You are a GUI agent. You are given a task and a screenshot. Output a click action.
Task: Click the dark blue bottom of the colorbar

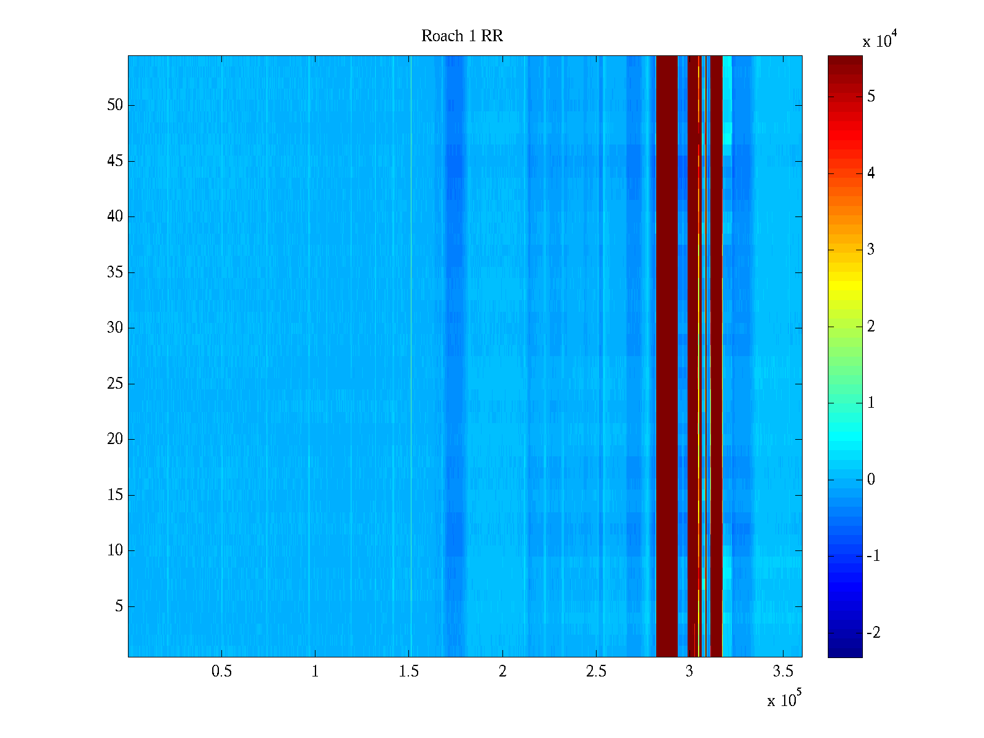coord(844,652)
